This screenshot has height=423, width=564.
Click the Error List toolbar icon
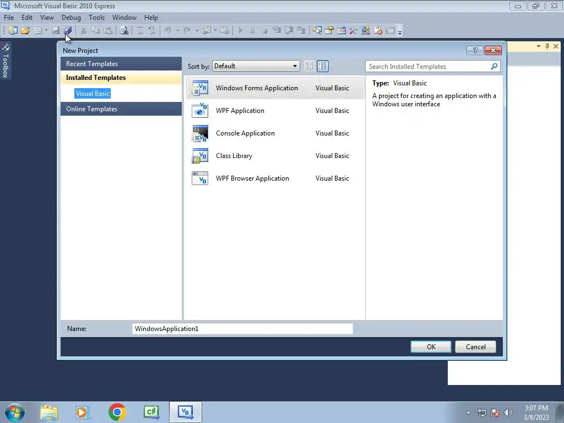tap(378, 31)
